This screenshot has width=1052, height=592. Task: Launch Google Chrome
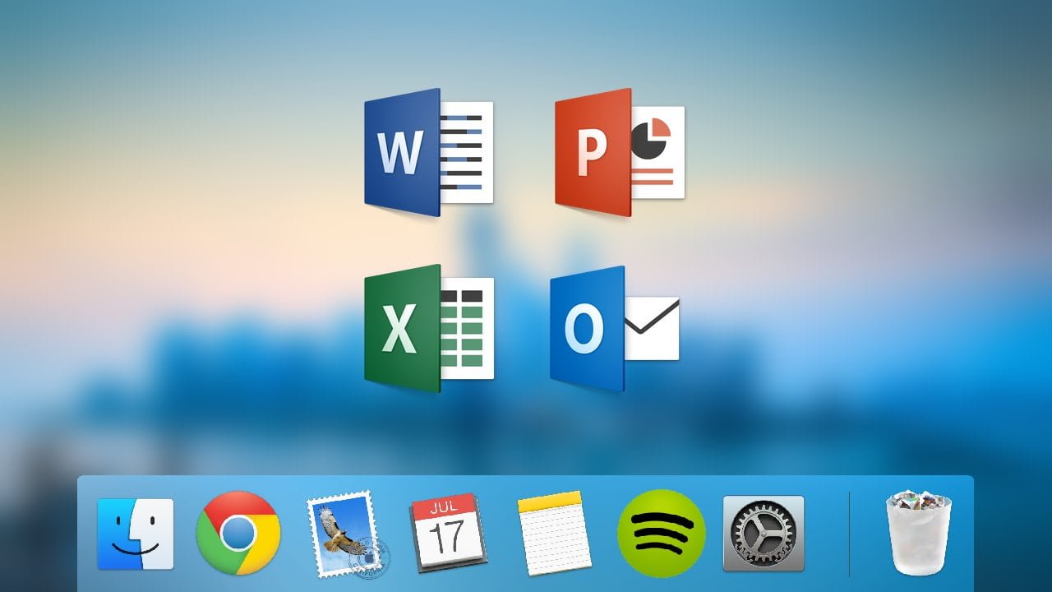pyautogui.click(x=238, y=533)
